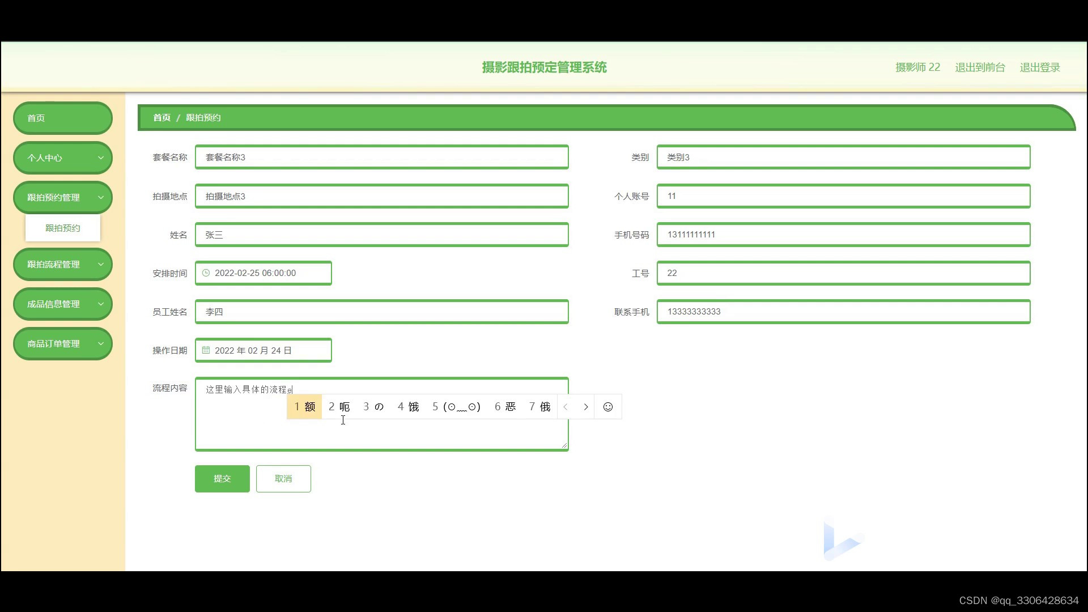Focus the 拍摄地点 input field

click(x=382, y=196)
